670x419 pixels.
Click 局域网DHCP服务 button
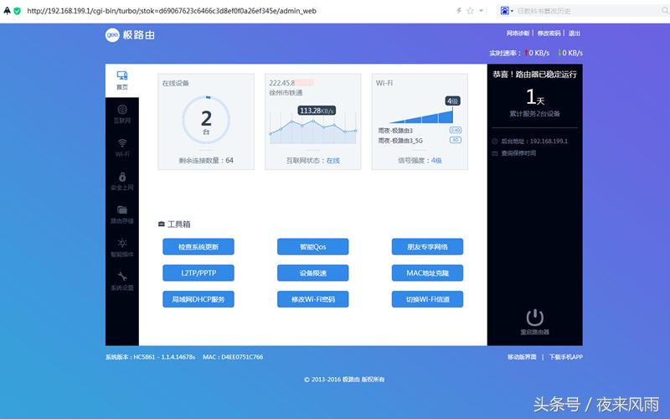click(x=198, y=299)
